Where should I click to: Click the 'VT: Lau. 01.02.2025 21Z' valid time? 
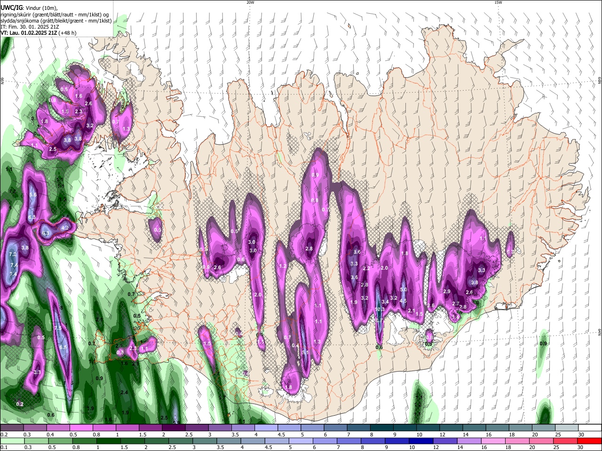(28, 33)
